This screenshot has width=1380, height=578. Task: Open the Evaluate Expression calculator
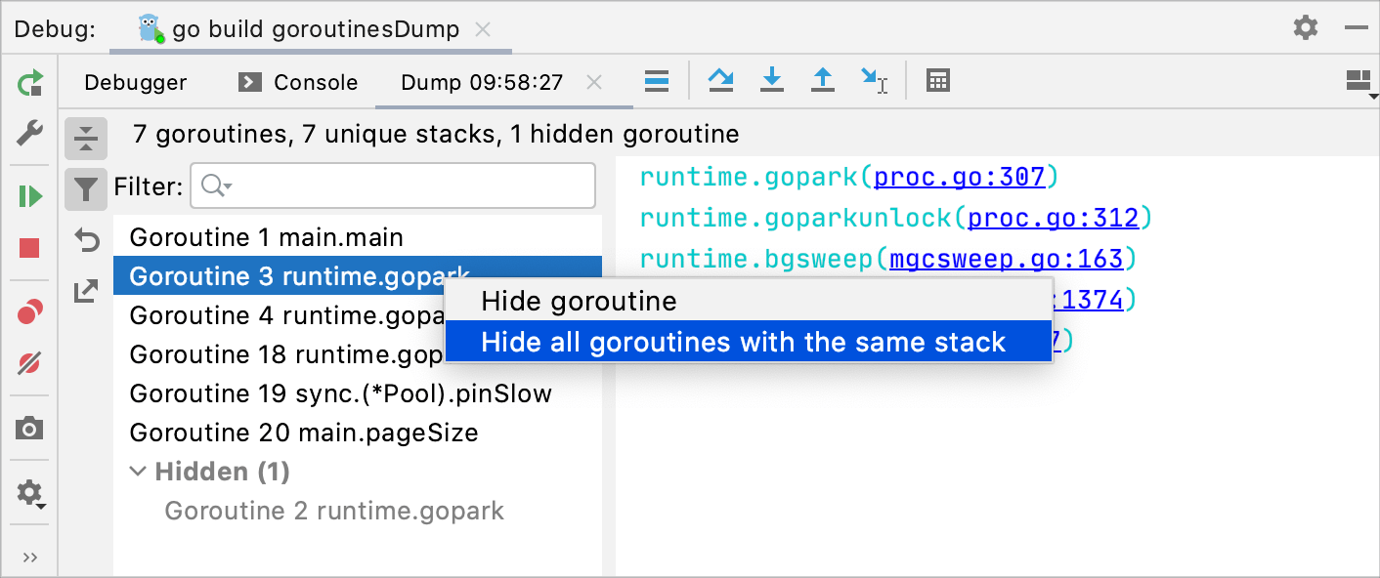click(x=938, y=81)
